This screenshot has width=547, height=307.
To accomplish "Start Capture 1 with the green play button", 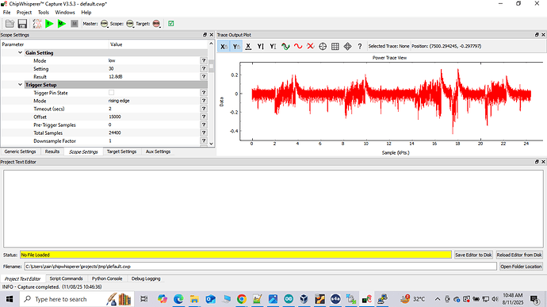I will (49, 24).
